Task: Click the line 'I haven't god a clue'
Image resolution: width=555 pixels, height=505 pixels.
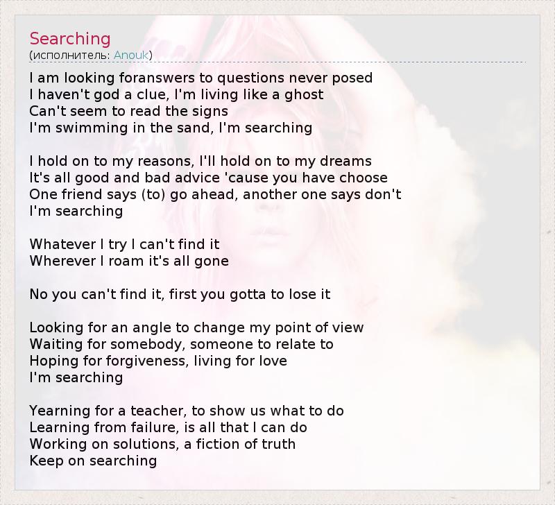Action: (176, 94)
